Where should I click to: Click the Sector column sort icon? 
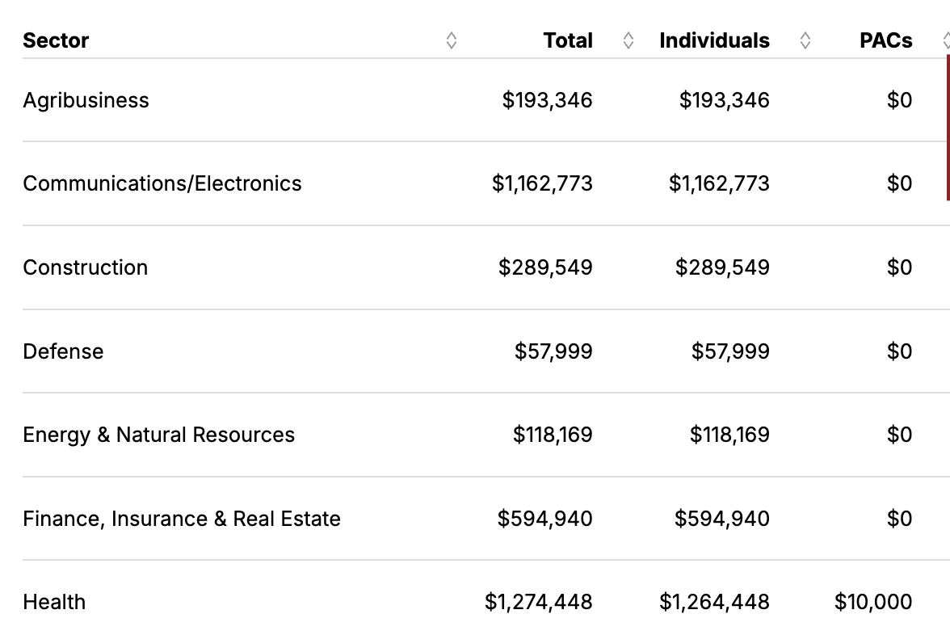pos(452,40)
